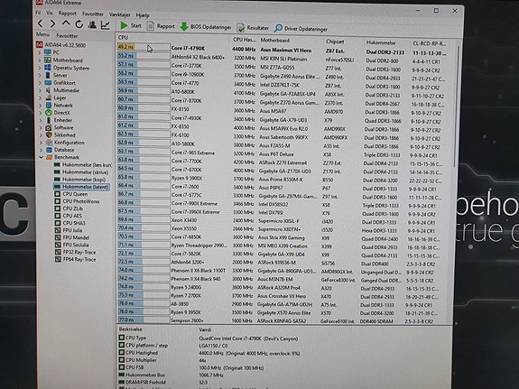
Task: Open BIOS Opdateringer download icon
Action: point(184,26)
